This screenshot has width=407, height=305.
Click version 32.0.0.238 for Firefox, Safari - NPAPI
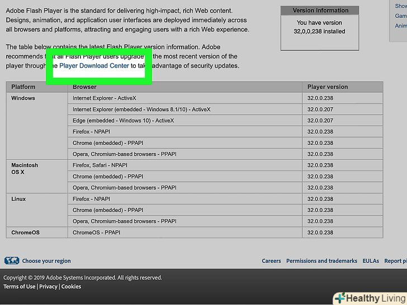tap(343, 165)
